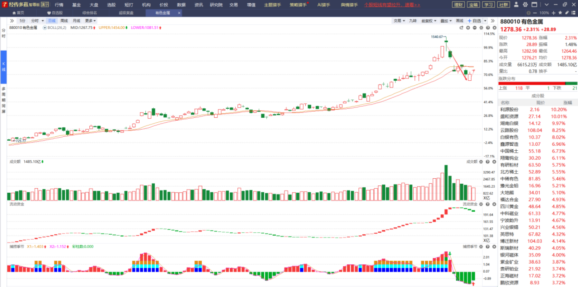This screenshot has width=578, height=287.
Task: Select the 5分 period option
Action: point(22,21)
